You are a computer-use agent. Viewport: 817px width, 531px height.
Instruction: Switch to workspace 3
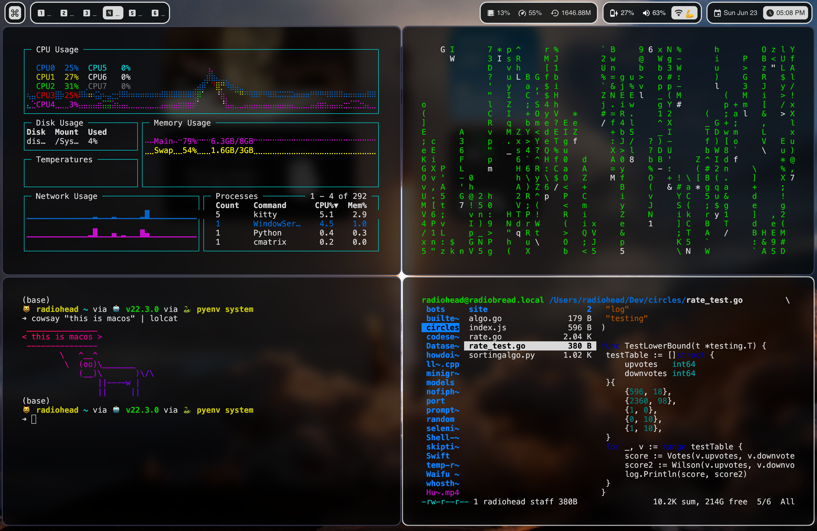pos(90,13)
